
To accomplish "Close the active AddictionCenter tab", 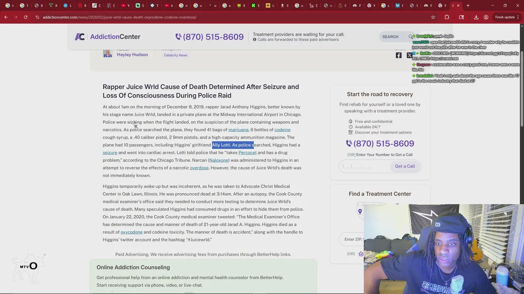I will 458,6.
